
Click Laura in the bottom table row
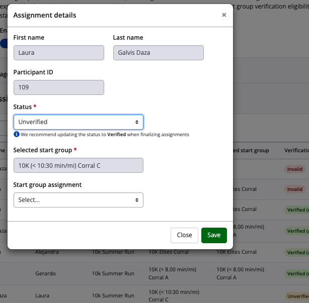tap(42, 295)
